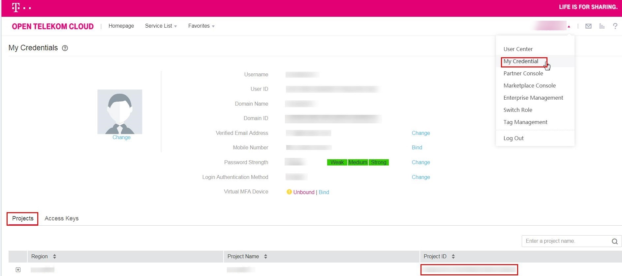The image size is (622, 276).
Task: Sort the table by Project ID
Action: [x=453, y=256]
